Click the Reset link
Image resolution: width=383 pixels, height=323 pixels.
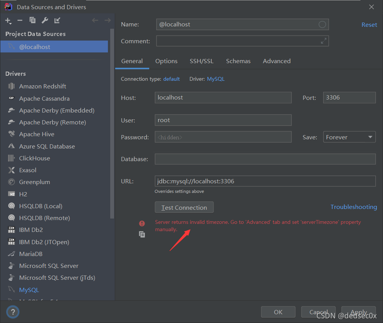(369, 24)
